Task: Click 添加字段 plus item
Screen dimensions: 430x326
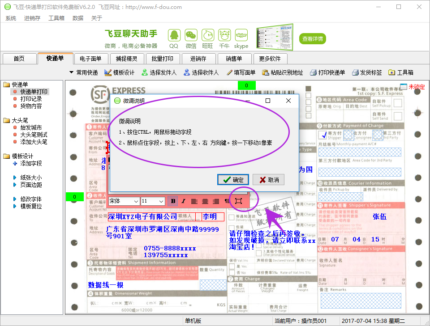Action: [31, 163]
